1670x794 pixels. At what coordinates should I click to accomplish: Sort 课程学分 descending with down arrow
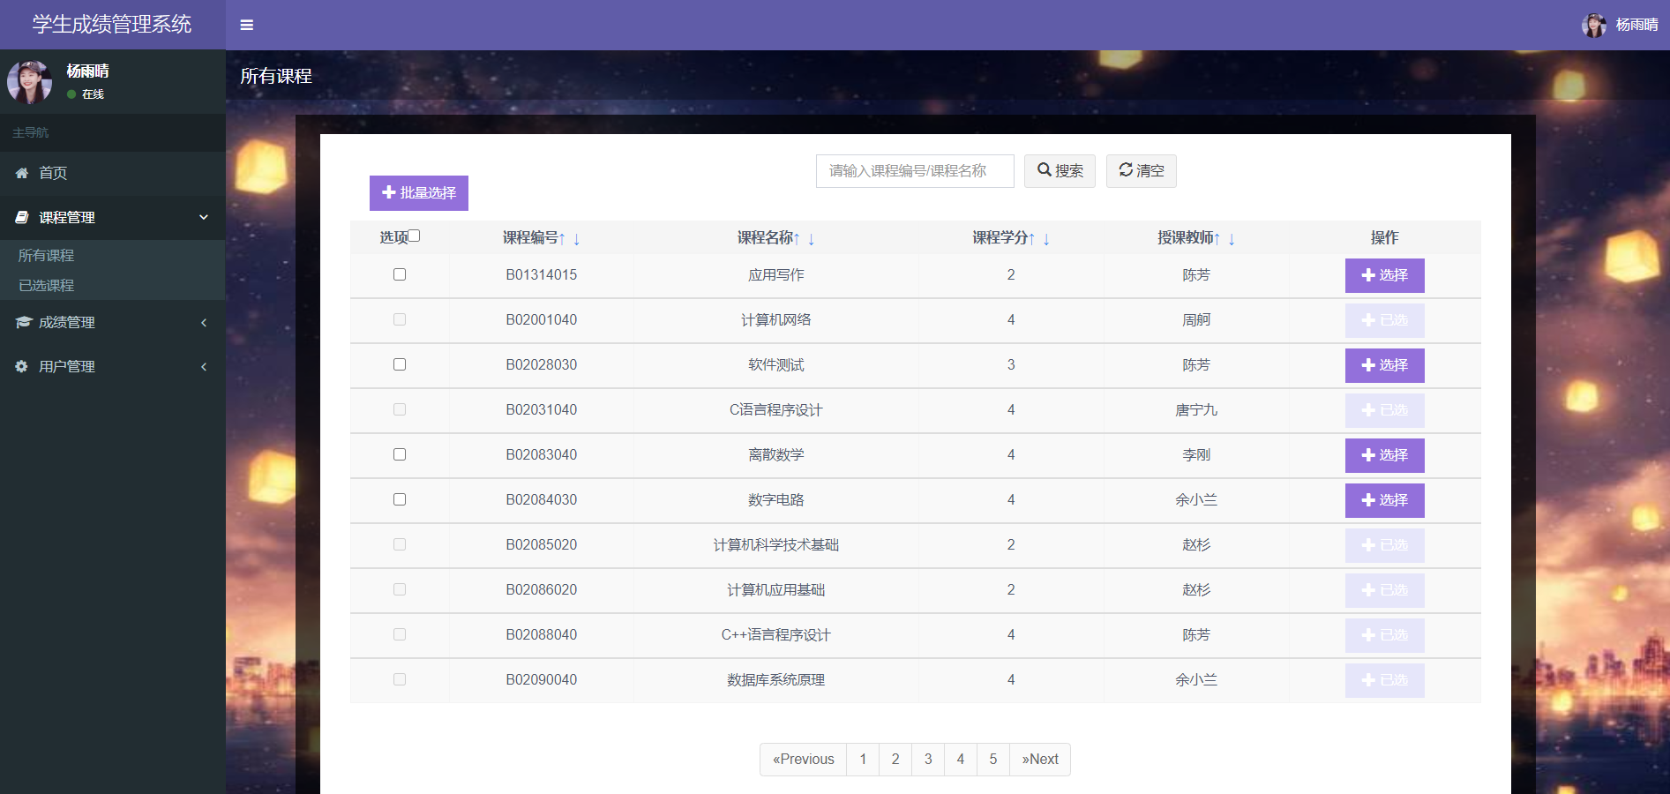[x=1046, y=238]
